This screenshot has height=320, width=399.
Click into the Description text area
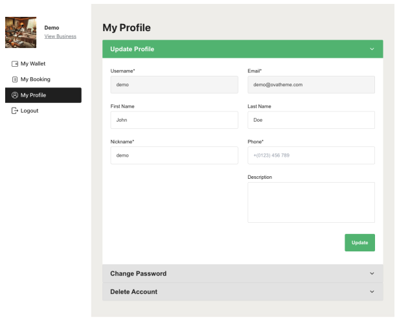tap(311, 202)
